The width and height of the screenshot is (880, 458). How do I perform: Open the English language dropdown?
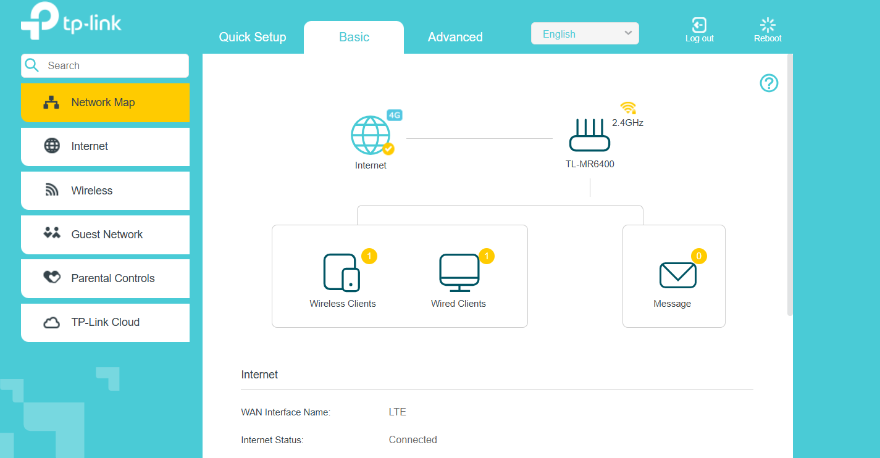pos(585,34)
